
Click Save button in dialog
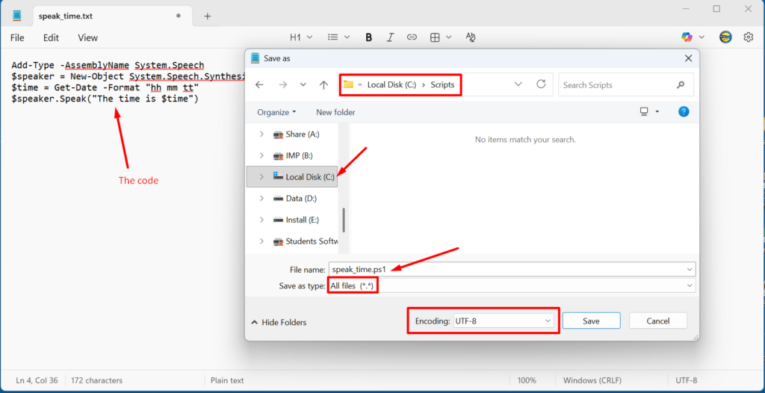[x=592, y=321]
